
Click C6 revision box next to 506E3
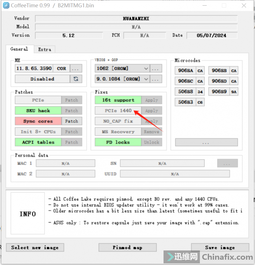[200, 102]
